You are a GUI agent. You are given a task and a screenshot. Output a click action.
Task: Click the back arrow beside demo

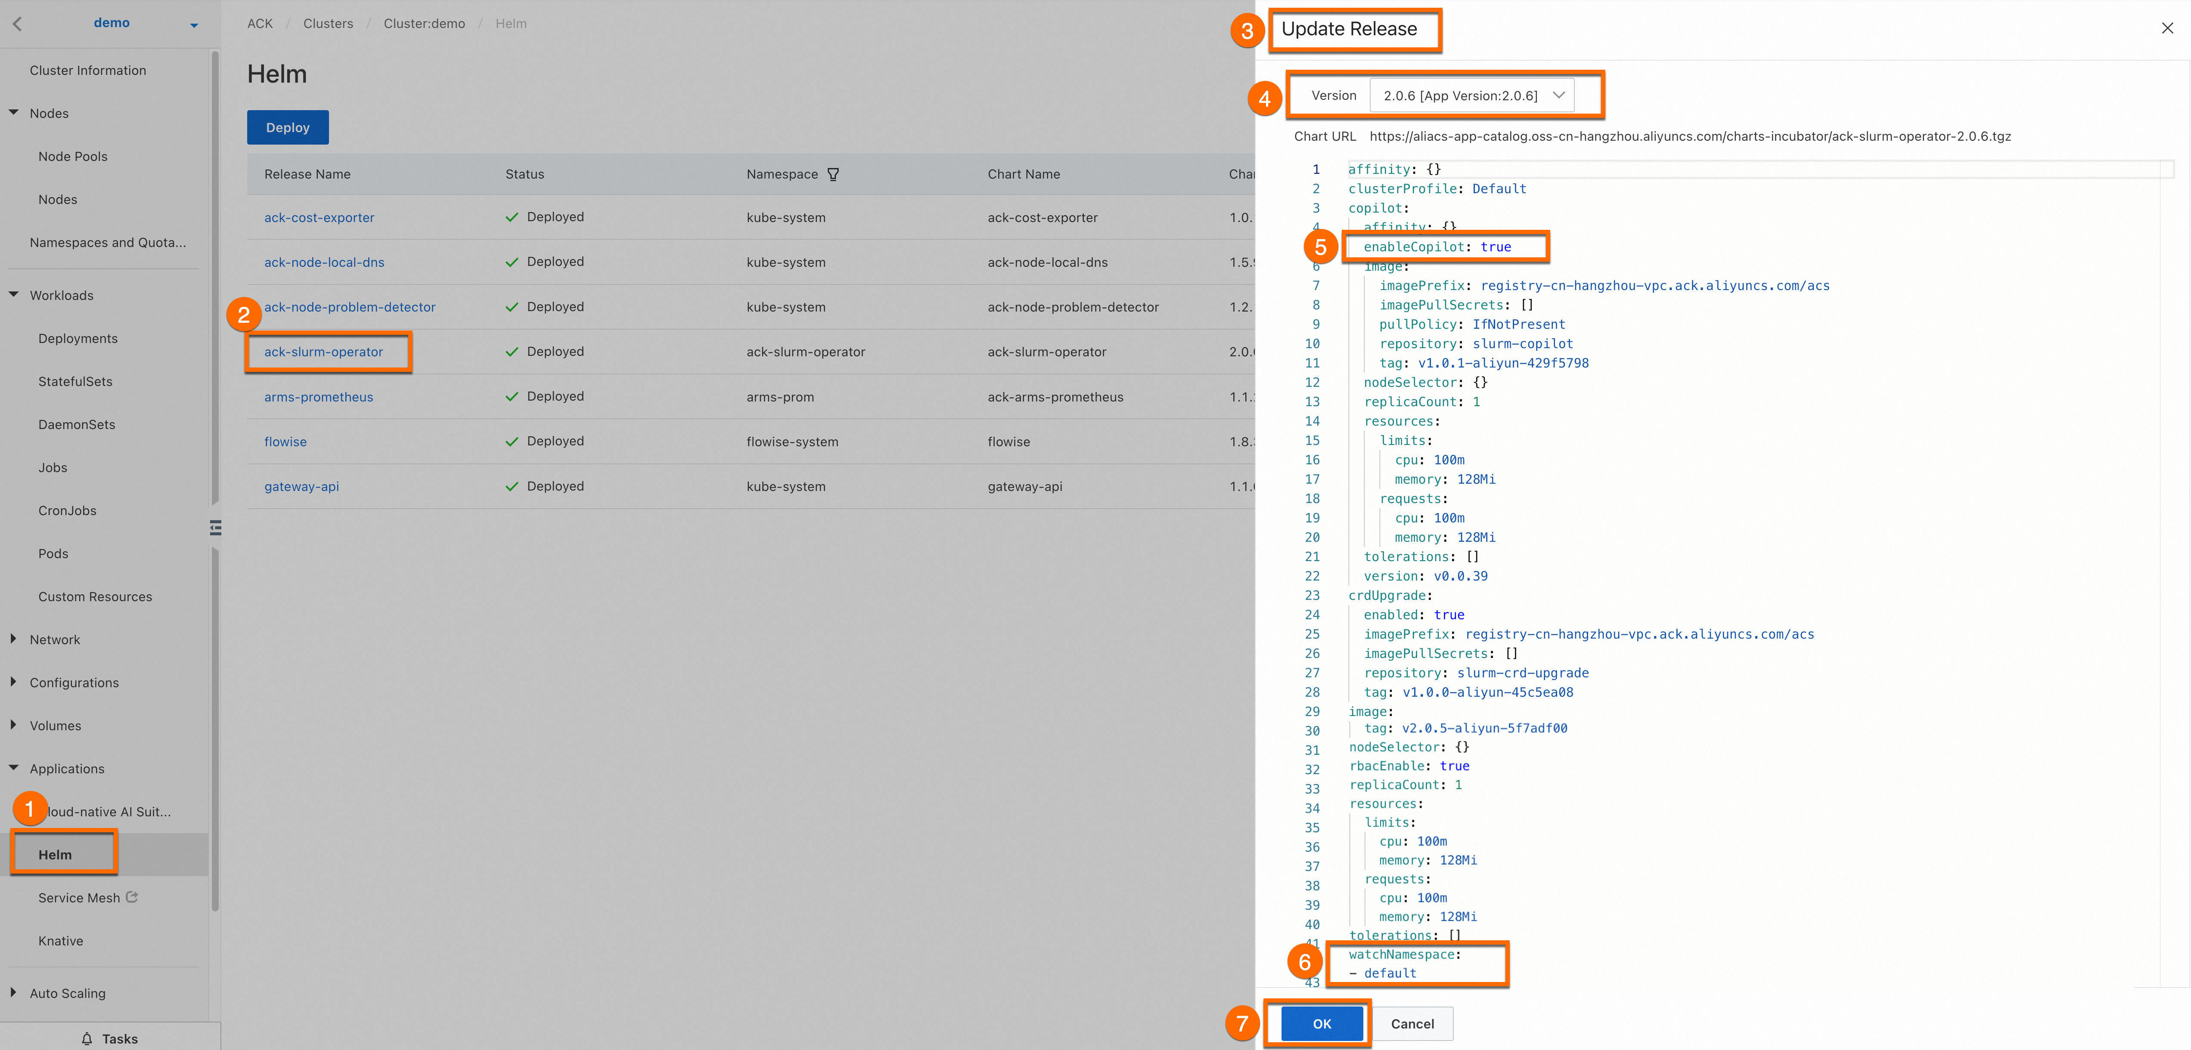point(18,24)
